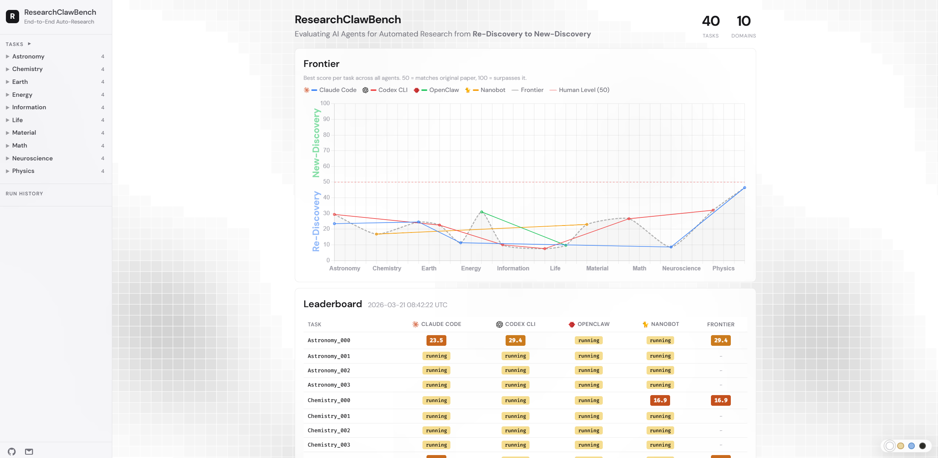The height and width of the screenshot is (458, 938).
Task: Click the Claude Code column header icon
Action: [x=415, y=324]
